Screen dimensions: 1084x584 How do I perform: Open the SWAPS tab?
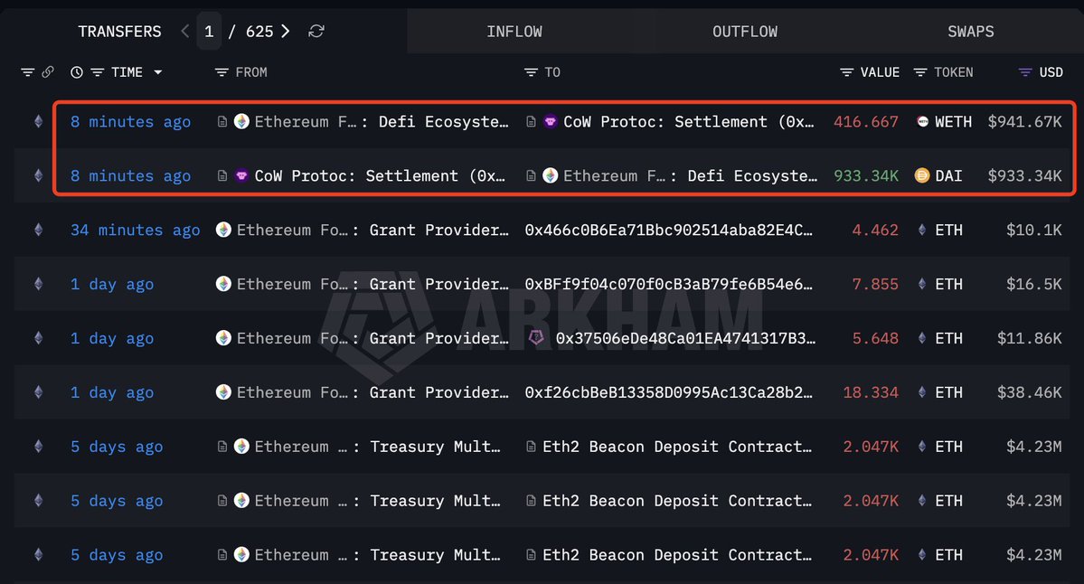click(x=970, y=32)
